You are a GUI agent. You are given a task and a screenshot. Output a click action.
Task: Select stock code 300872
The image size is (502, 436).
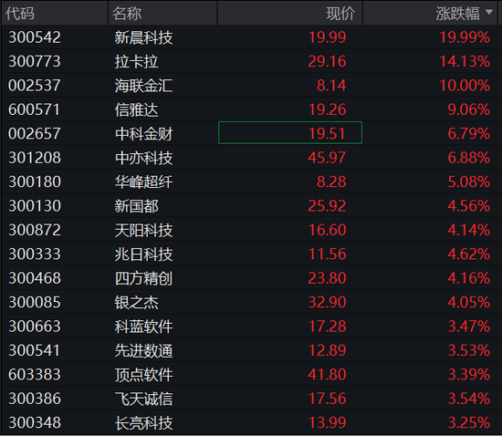[x=35, y=230]
